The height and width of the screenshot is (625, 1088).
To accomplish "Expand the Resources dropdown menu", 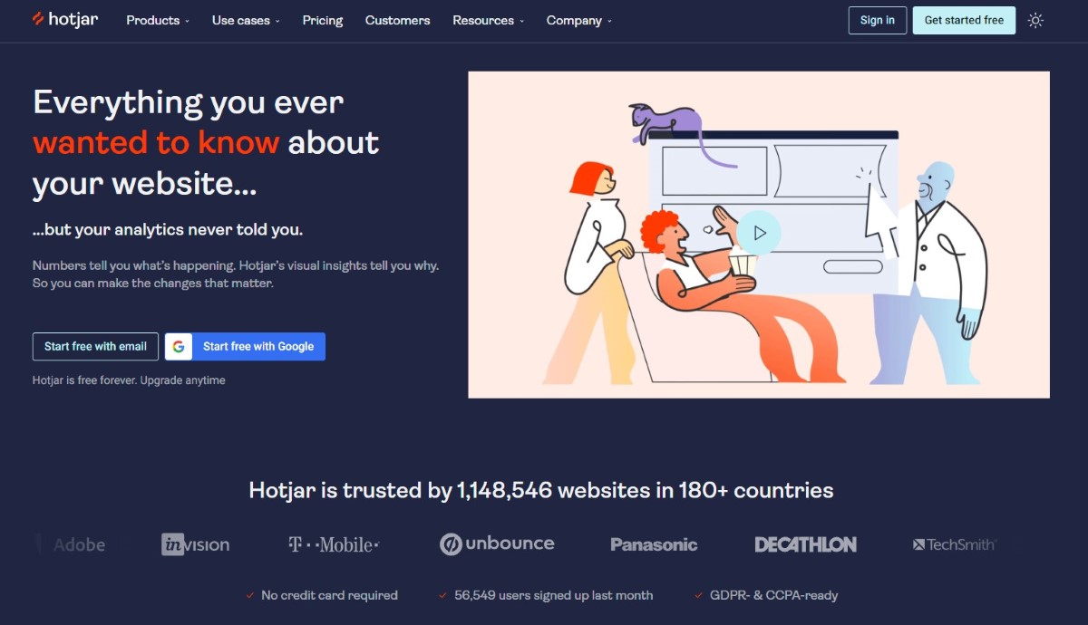I will tap(489, 20).
